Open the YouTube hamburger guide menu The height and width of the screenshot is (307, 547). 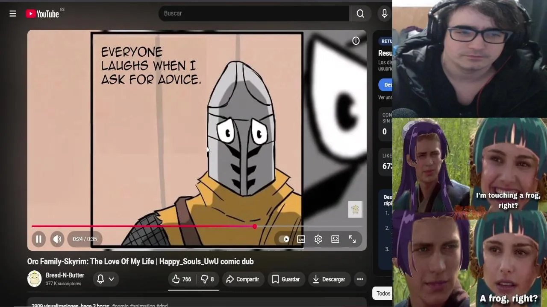click(13, 14)
